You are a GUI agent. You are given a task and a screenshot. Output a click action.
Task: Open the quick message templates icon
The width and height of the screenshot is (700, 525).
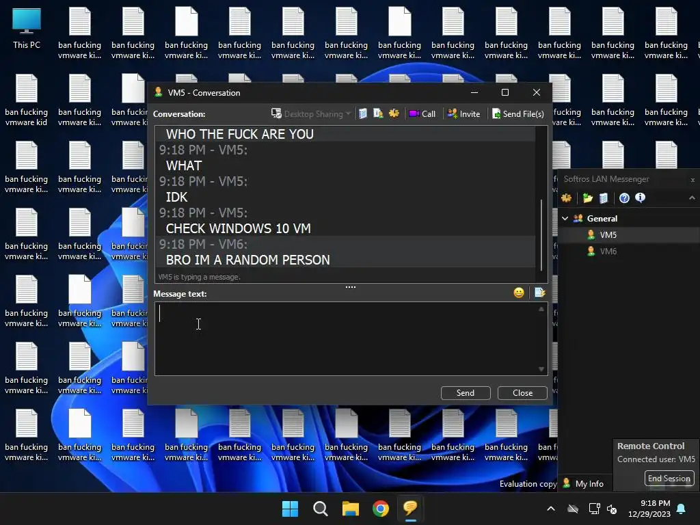coord(540,293)
